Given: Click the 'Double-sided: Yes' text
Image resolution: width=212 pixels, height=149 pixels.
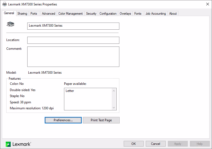Looking at the screenshot, I should (23, 90).
